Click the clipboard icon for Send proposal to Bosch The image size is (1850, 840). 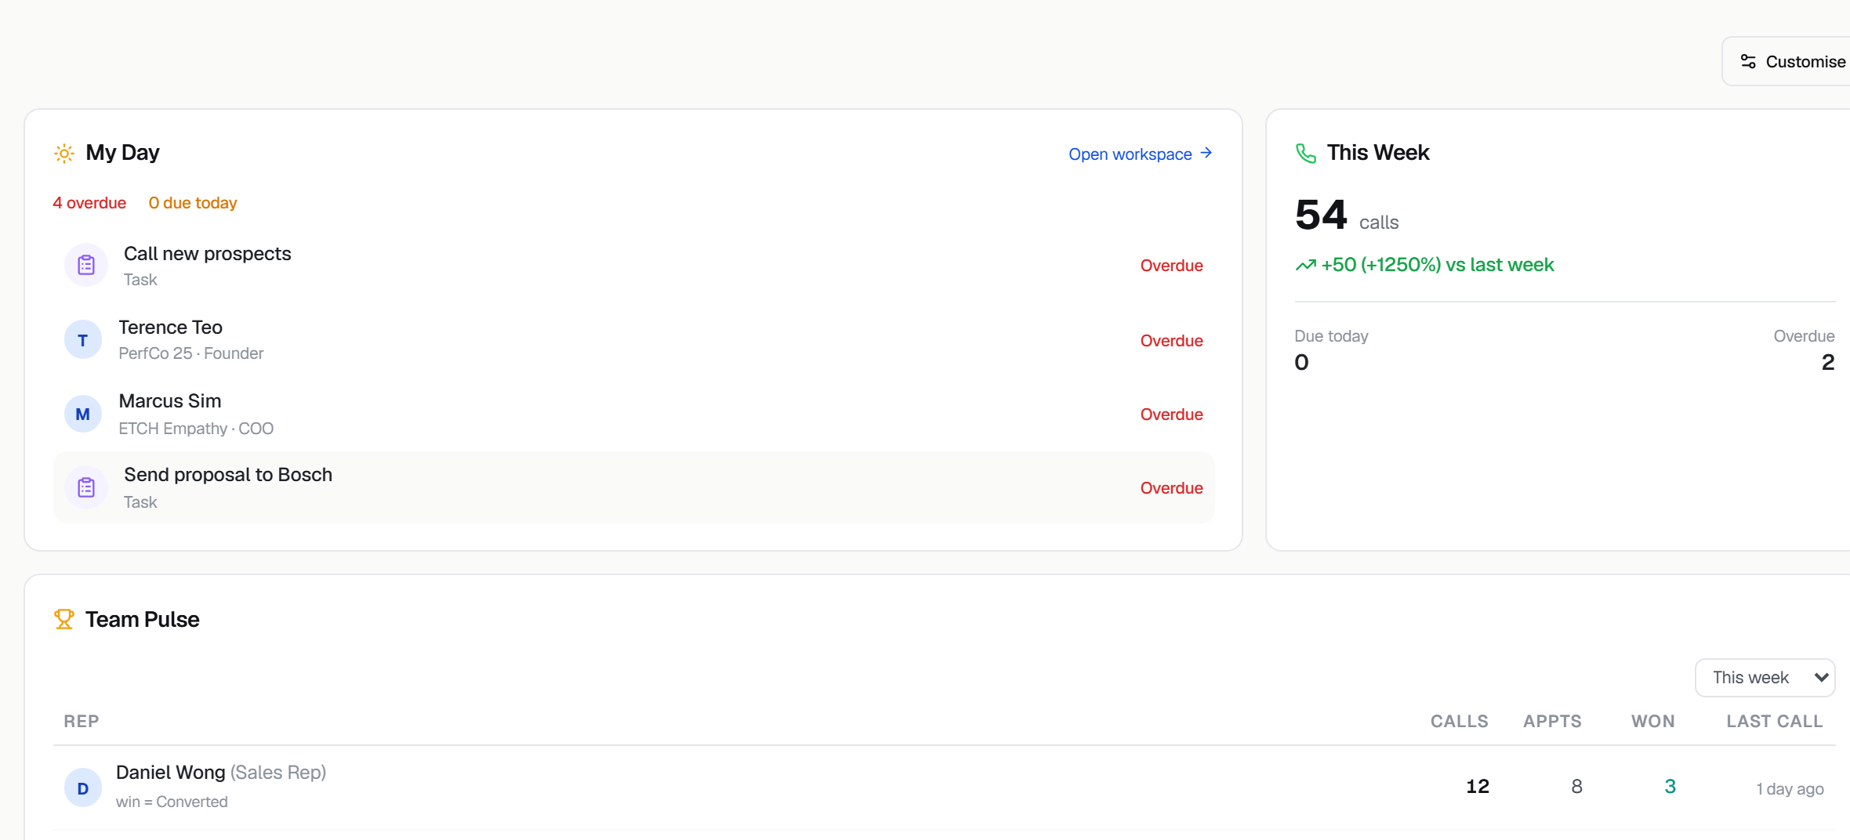[x=86, y=487]
